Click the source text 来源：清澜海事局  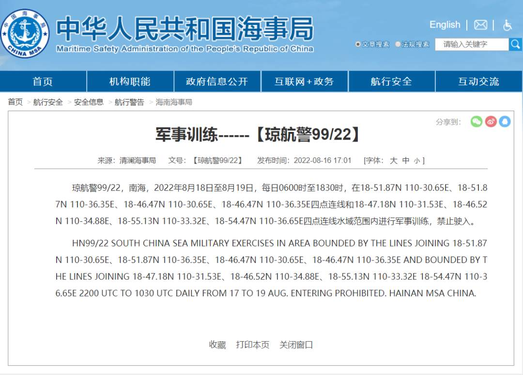point(127,160)
